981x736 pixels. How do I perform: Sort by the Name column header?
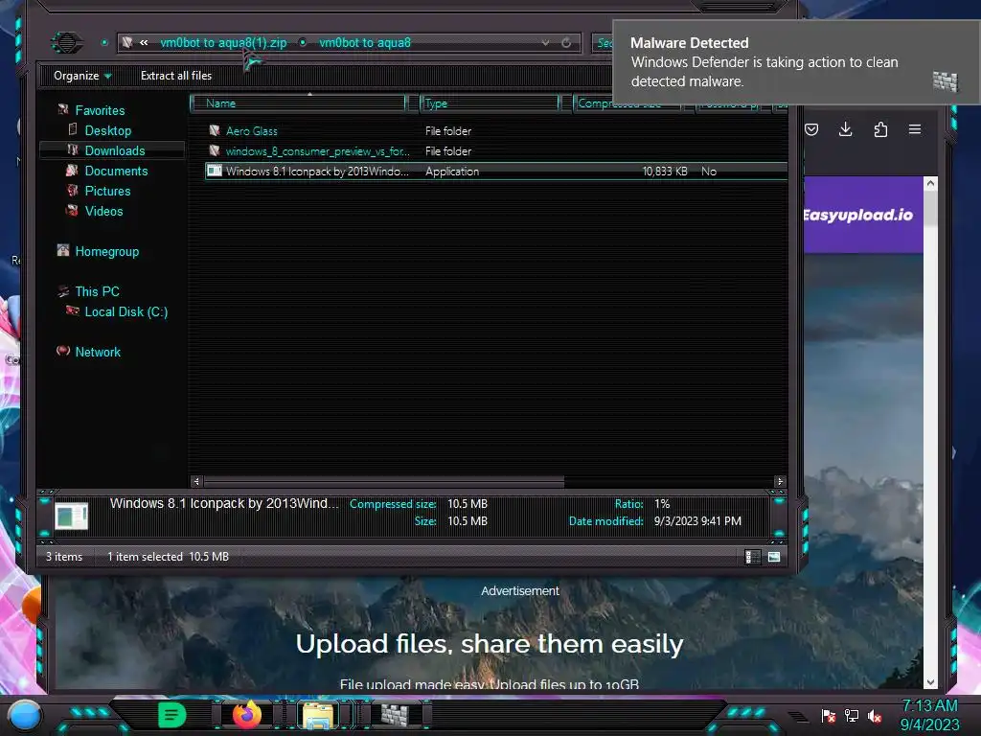pyautogui.click(x=299, y=103)
